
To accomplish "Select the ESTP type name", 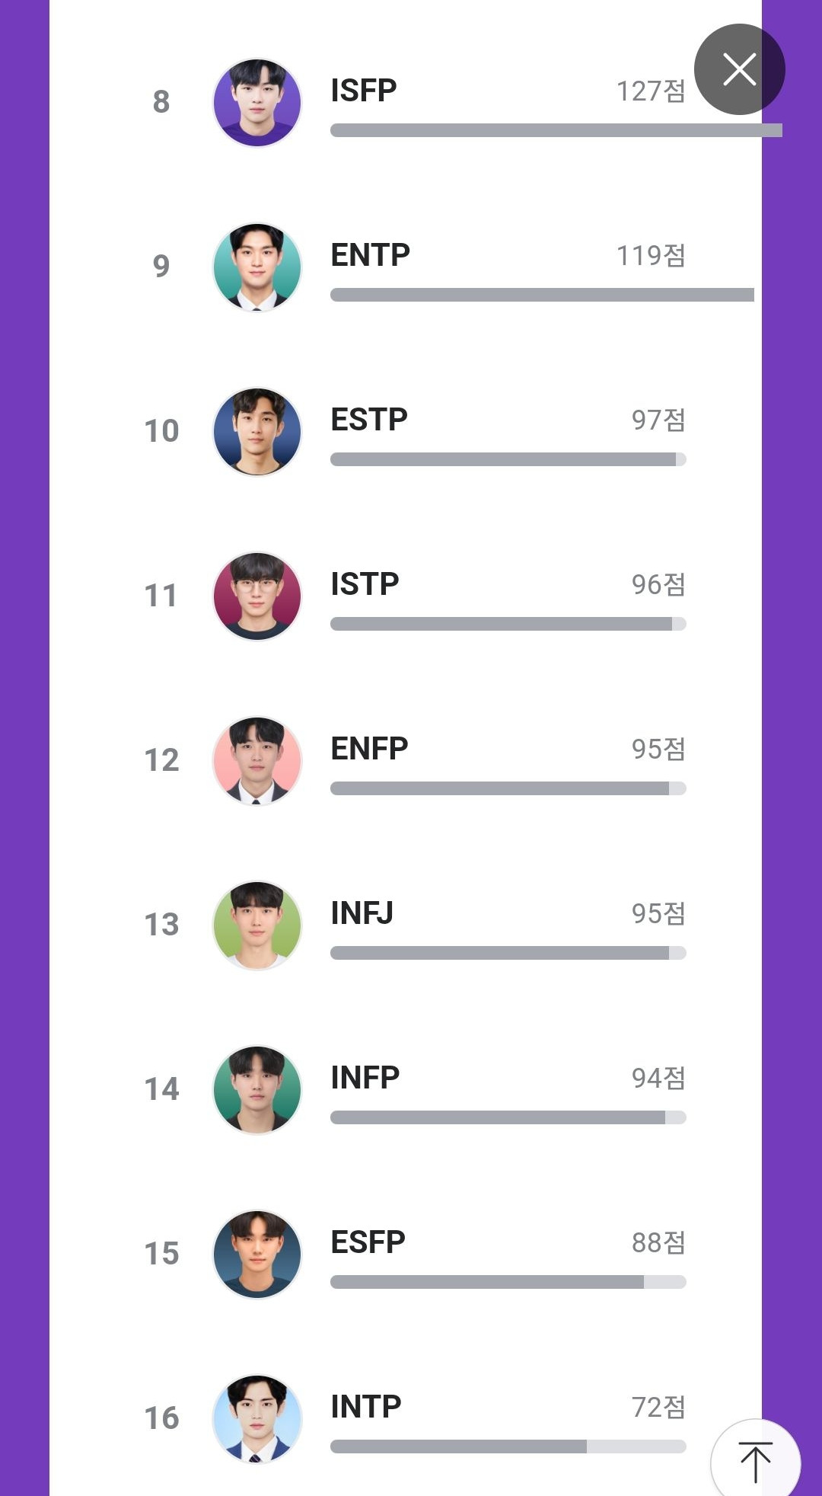I will [x=369, y=420].
